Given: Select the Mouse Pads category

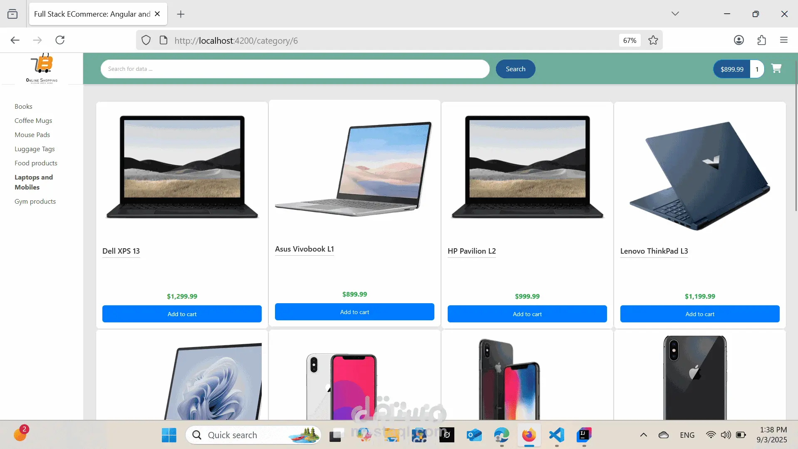Looking at the screenshot, I should tap(32, 135).
